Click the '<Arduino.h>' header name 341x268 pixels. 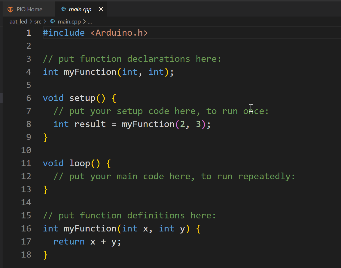tap(119, 33)
